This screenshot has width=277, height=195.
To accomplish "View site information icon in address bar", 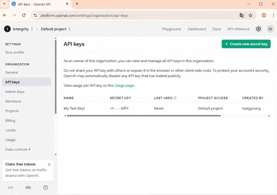I will click(x=35, y=15).
